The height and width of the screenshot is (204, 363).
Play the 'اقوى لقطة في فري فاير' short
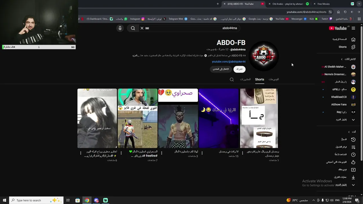(138, 118)
